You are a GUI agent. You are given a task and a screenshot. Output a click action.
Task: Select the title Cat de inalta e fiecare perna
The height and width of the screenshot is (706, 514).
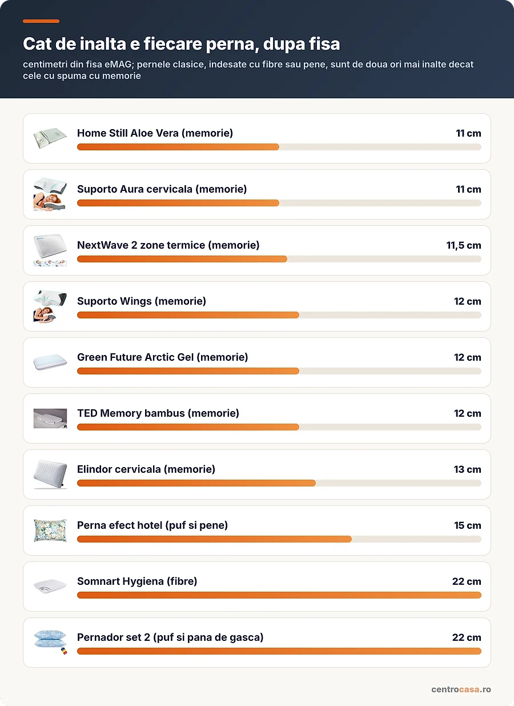coord(182,44)
